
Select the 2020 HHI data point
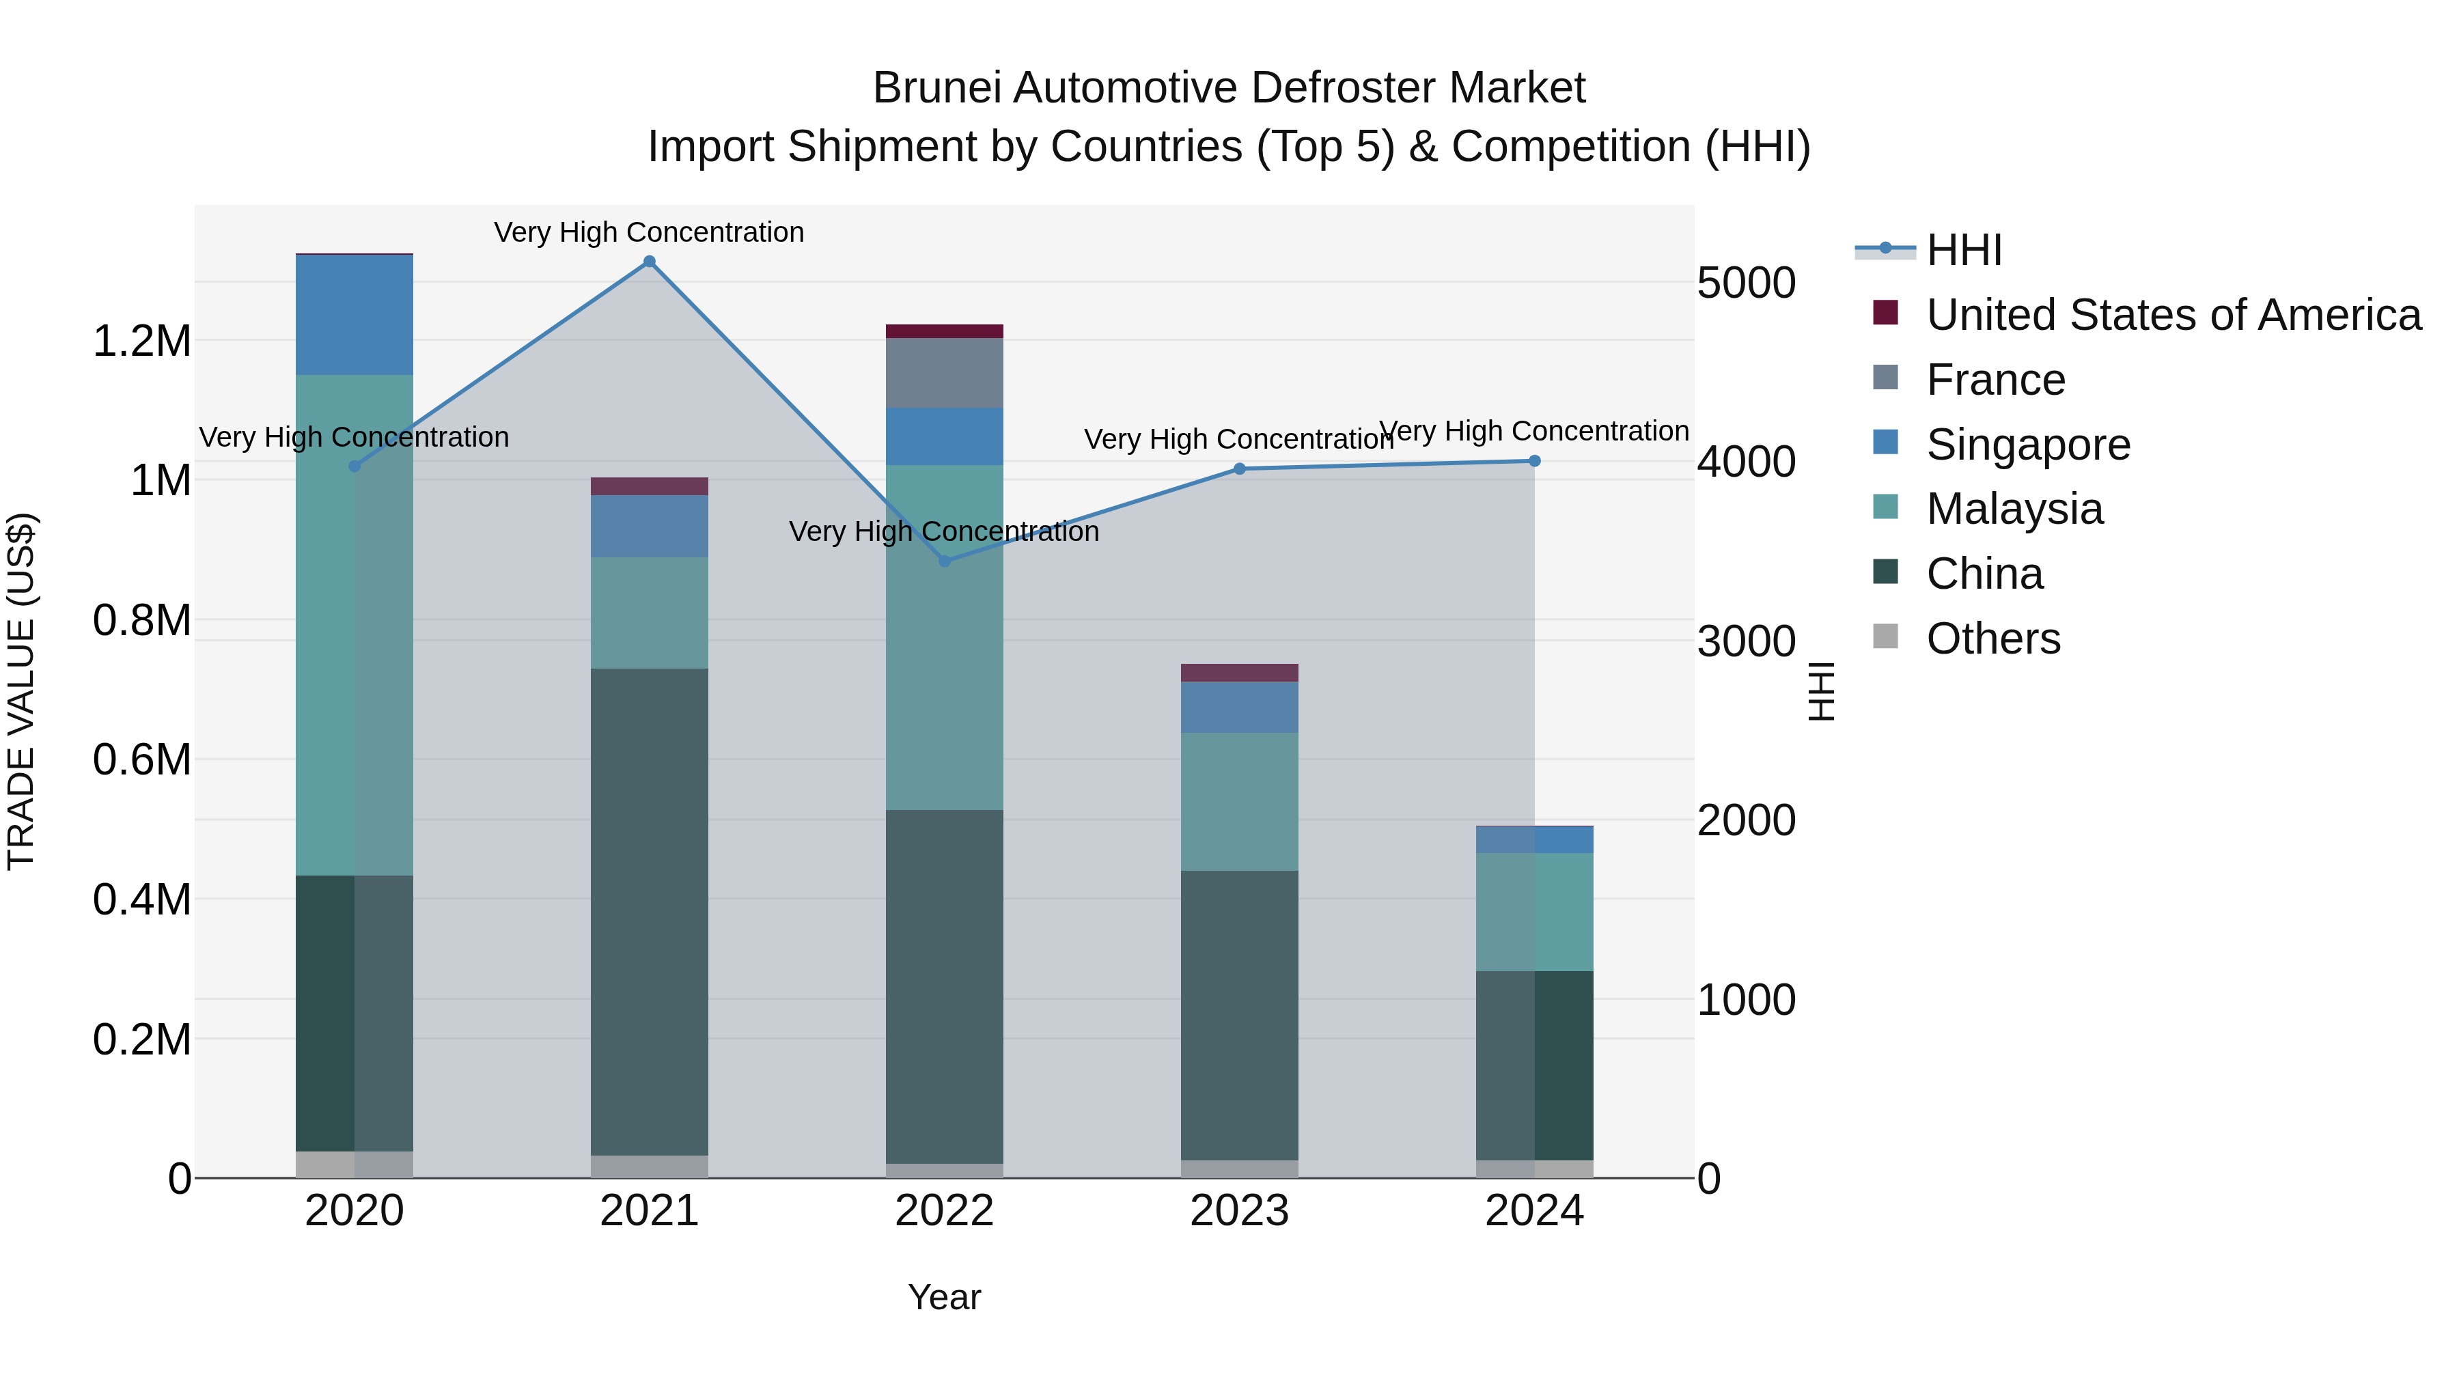(354, 466)
